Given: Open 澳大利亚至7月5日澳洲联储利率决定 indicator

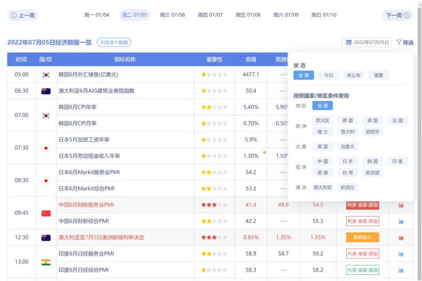Looking at the screenshot, I should [101, 238].
